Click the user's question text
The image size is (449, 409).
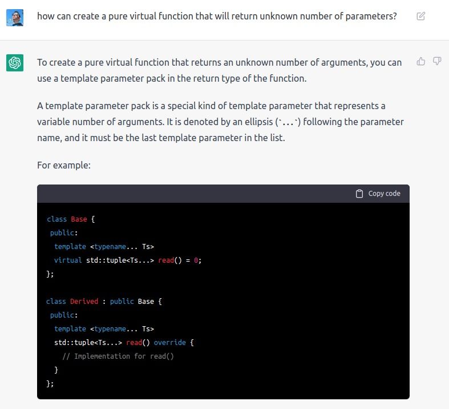(217, 16)
